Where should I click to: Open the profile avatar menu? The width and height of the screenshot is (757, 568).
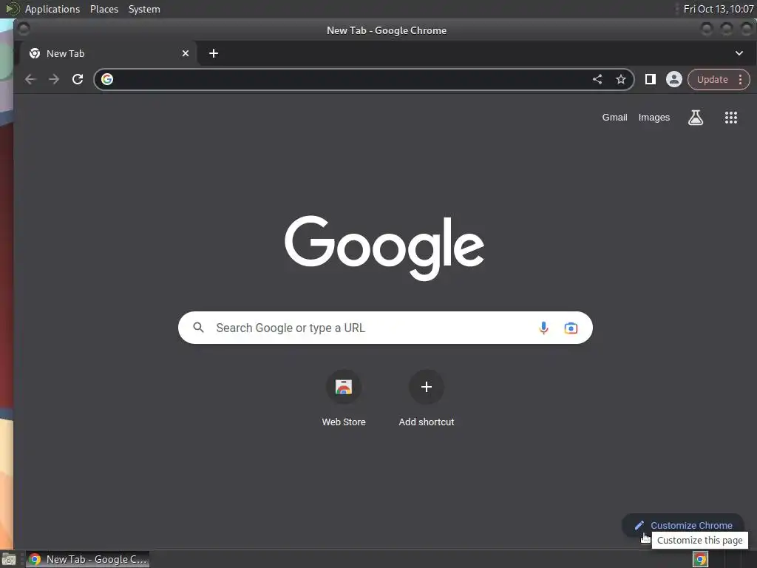[x=674, y=79]
